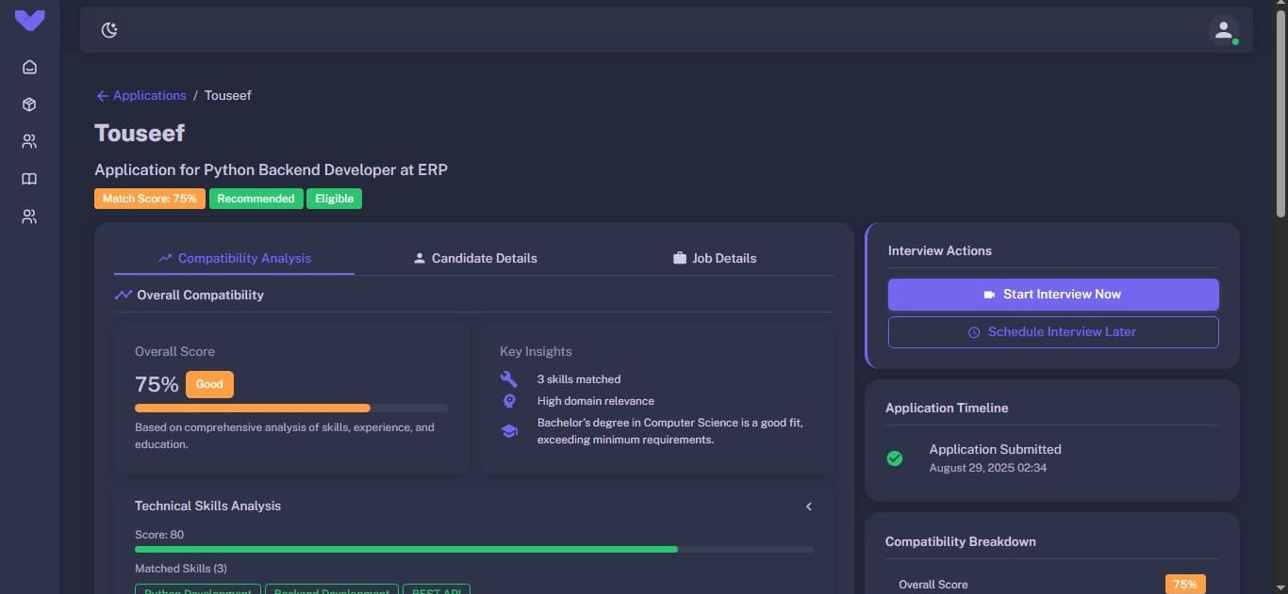Select the package icon in the sidebar
1288x594 pixels.
click(28, 104)
